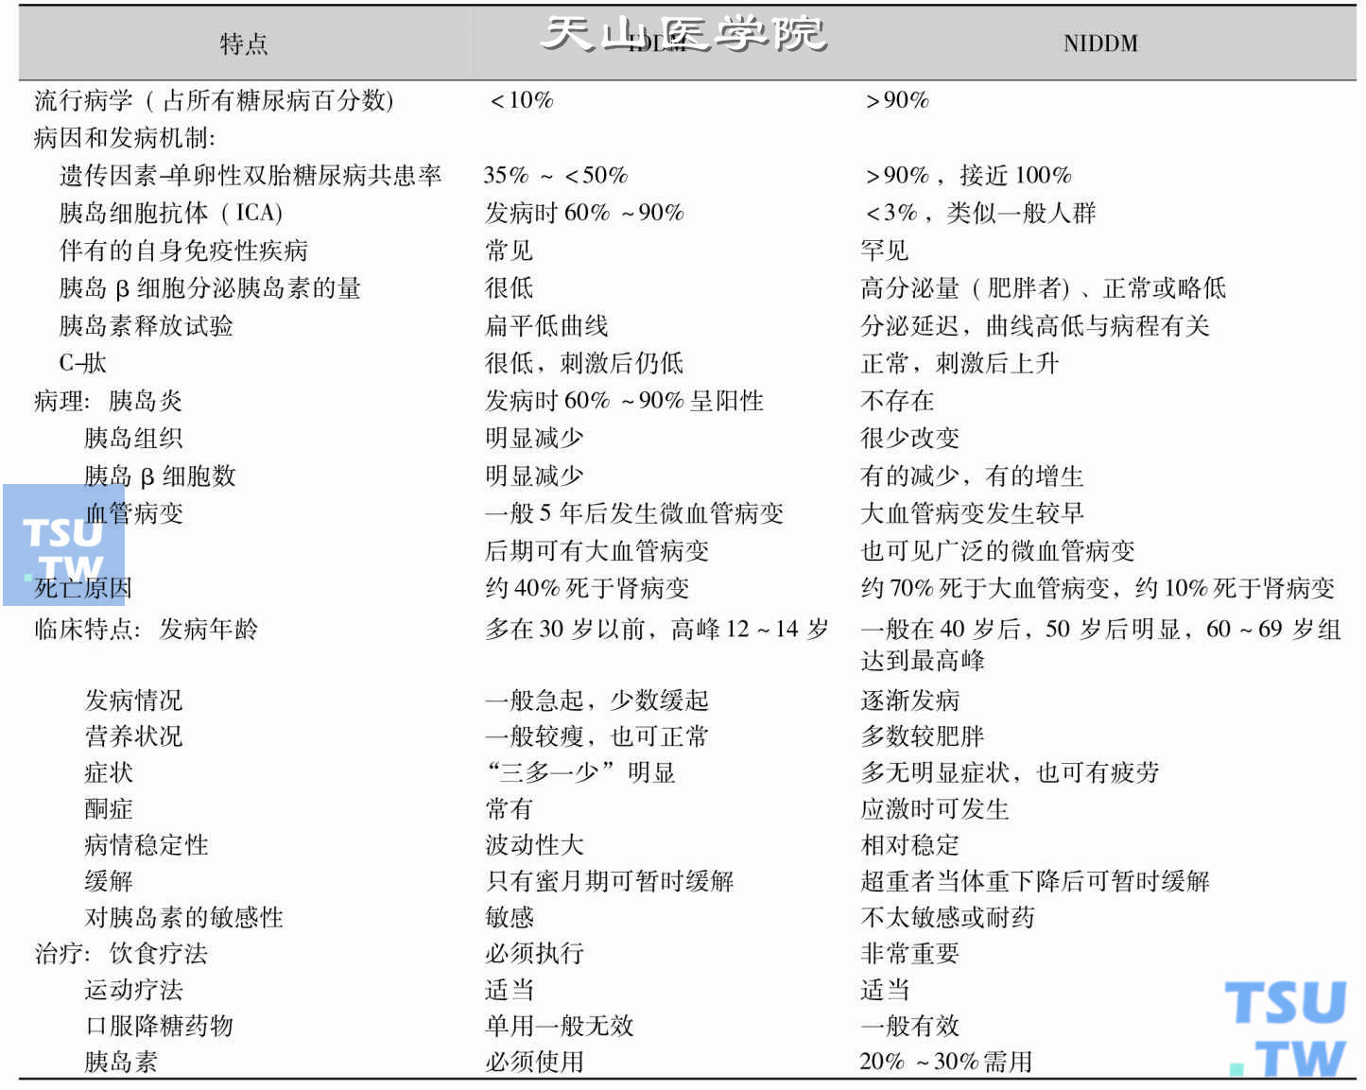Click the "不太敏感或耐药" cell
The width and height of the screenshot is (1366, 1090).
point(947,917)
